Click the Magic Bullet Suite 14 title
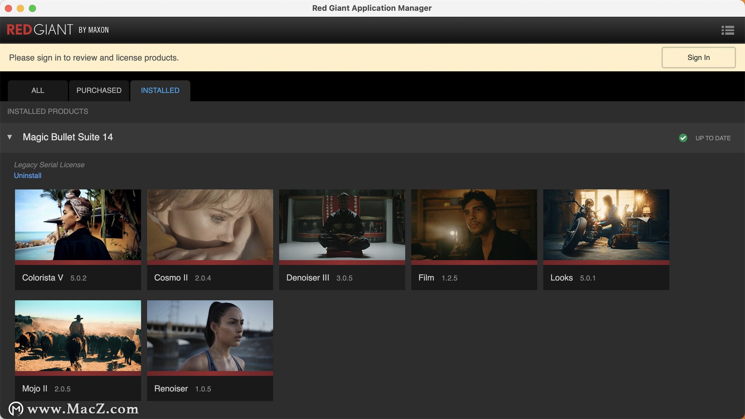745x419 pixels. click(68, 137)
